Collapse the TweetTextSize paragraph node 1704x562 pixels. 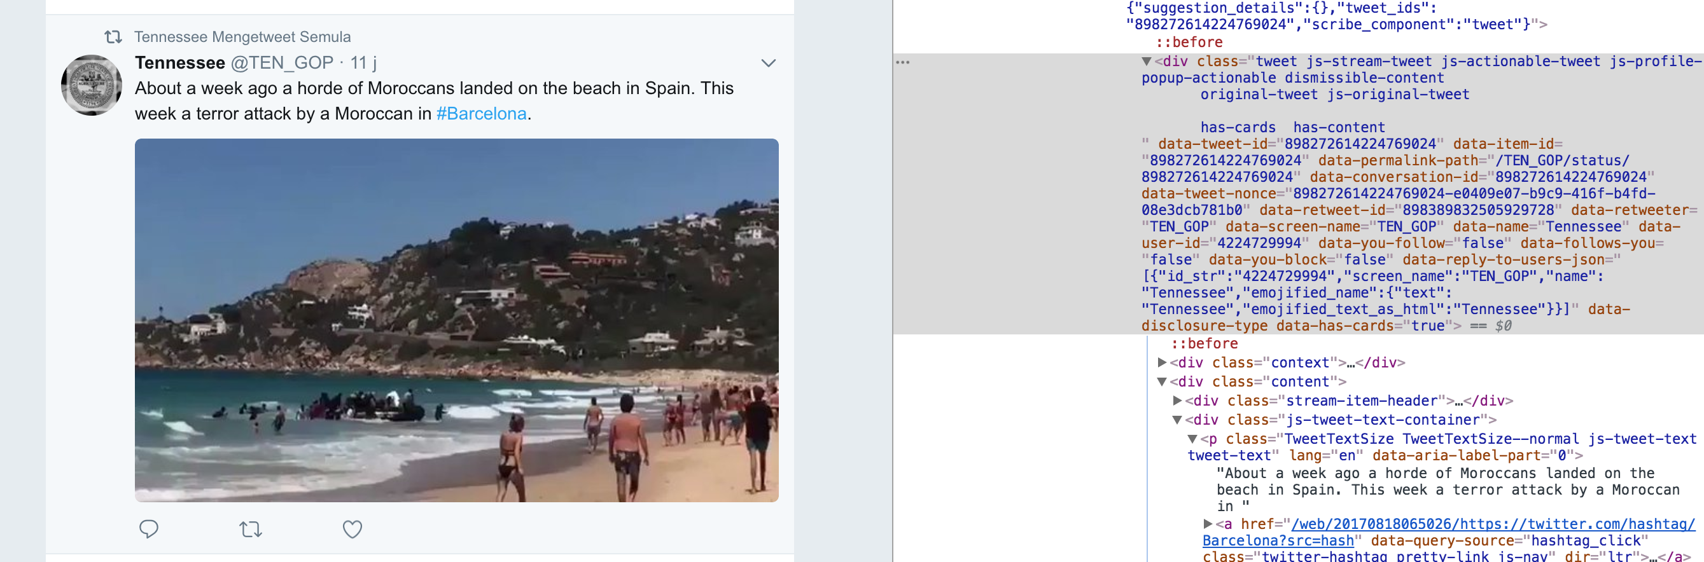[x=1192, y=439]
